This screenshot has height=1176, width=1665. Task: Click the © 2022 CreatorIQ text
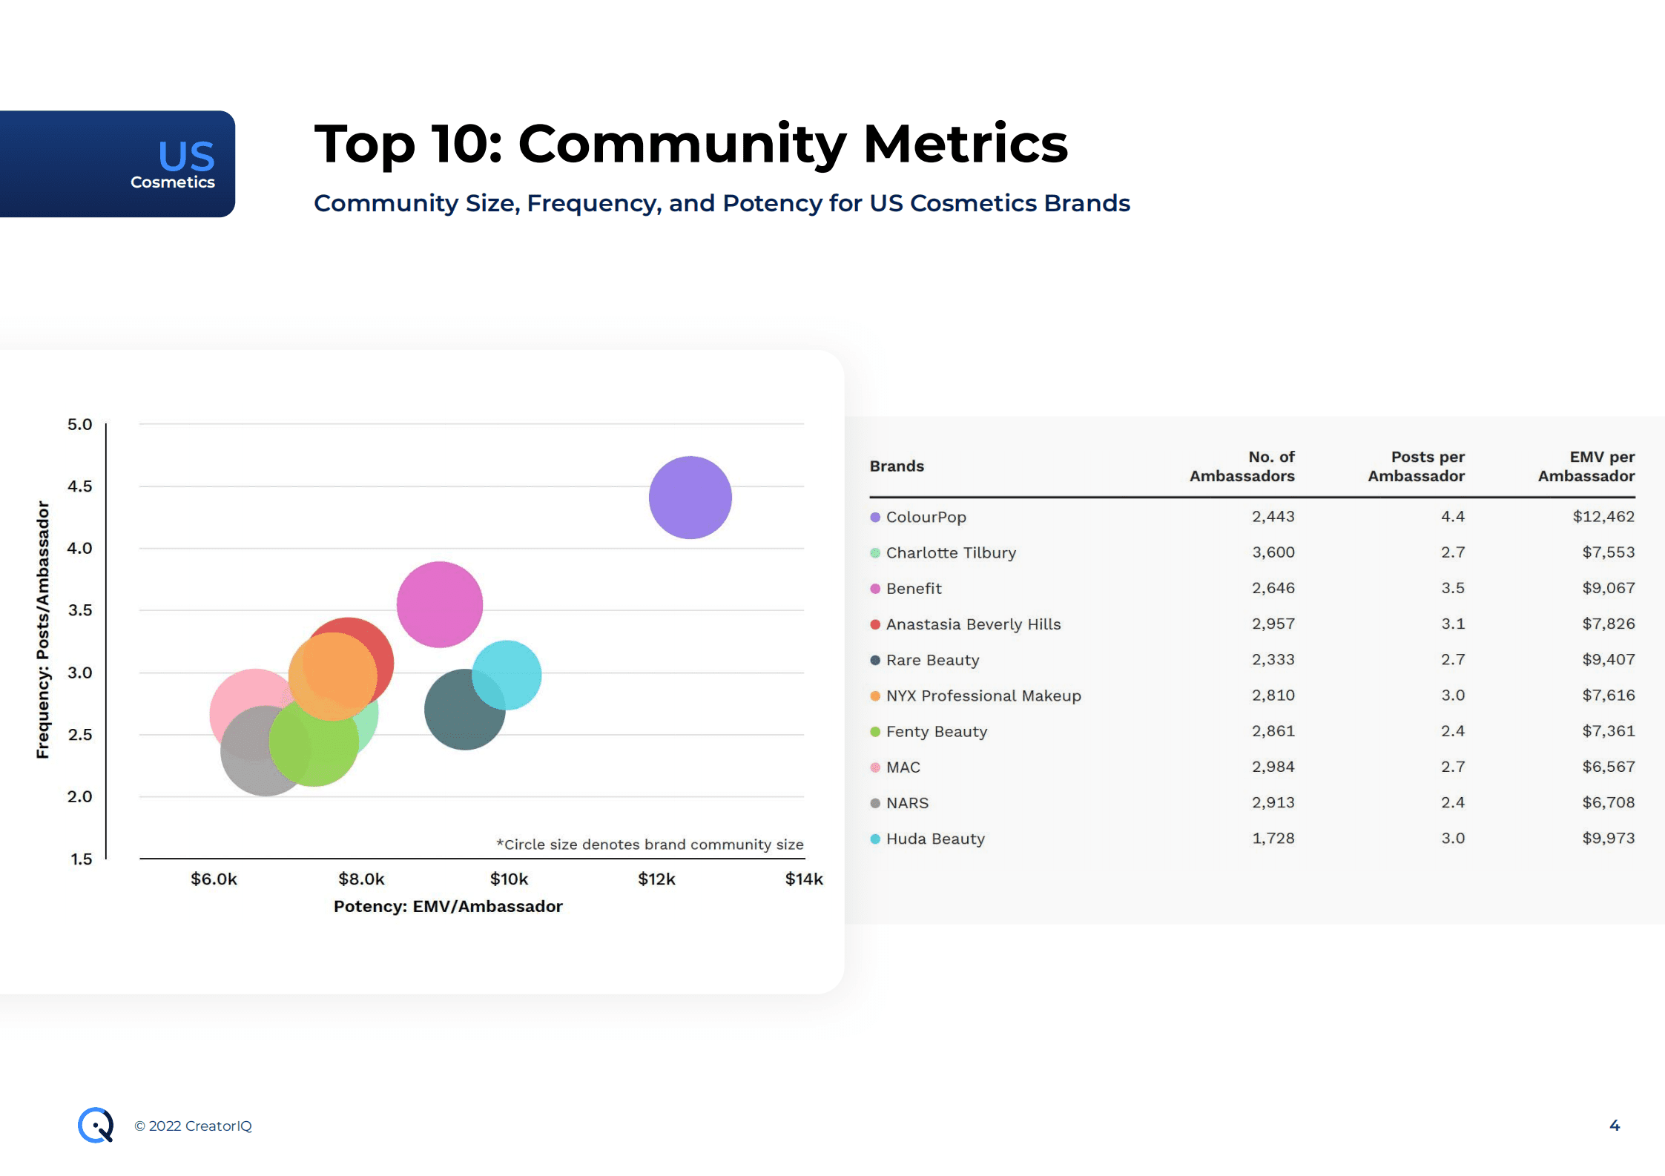(x=193, y=1126)
